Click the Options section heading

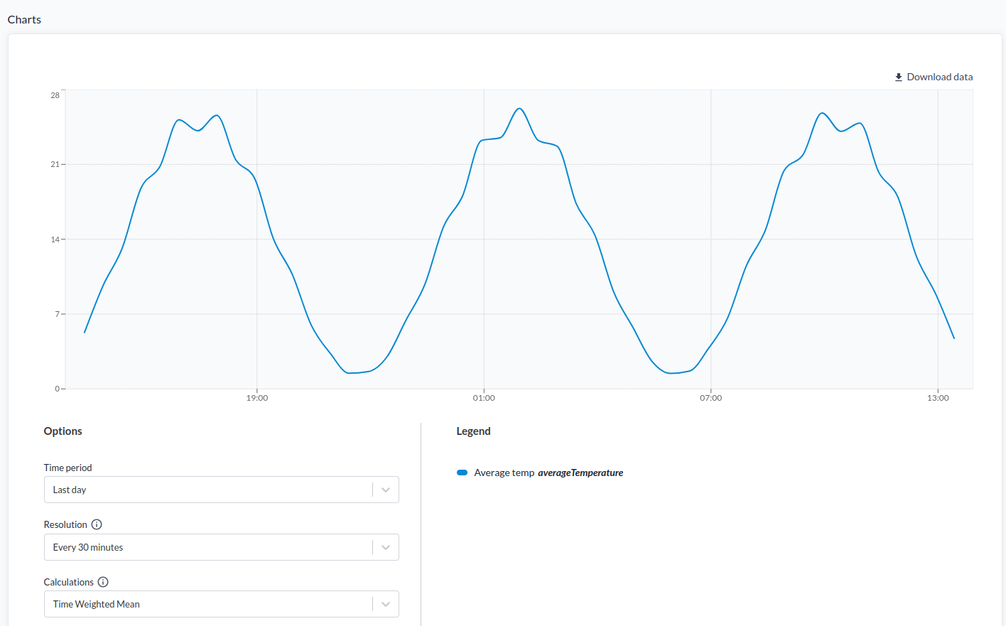(63, 431)
